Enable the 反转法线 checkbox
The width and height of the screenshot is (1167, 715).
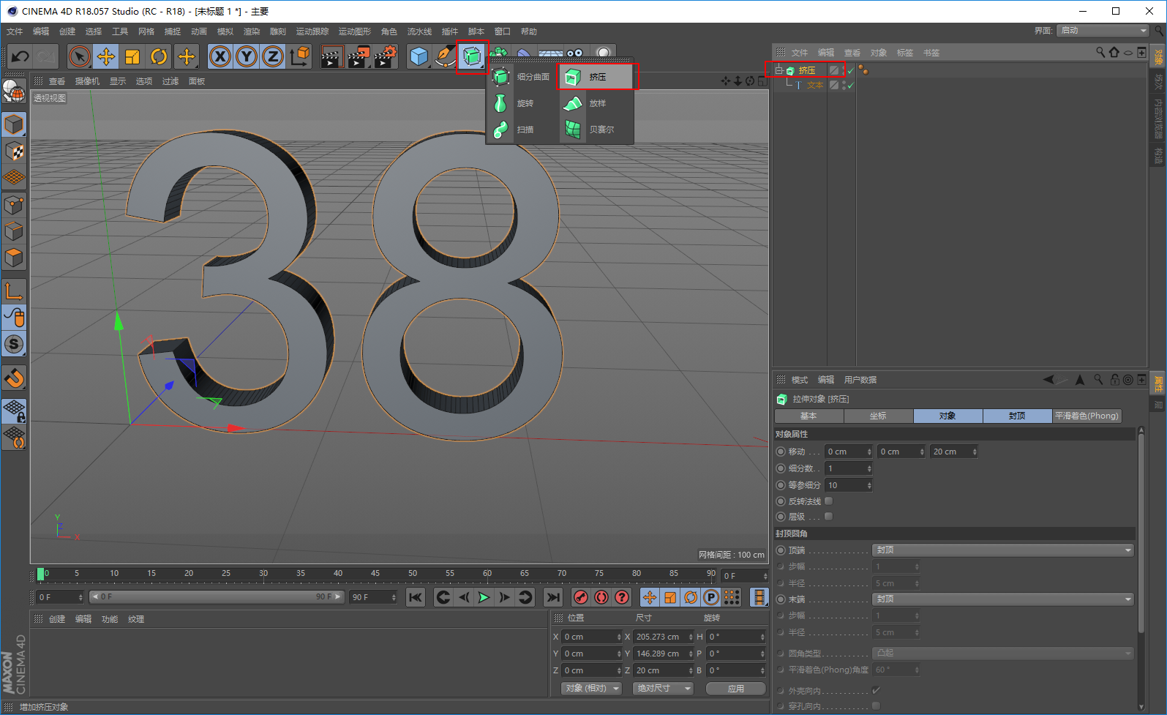point(829,501)
